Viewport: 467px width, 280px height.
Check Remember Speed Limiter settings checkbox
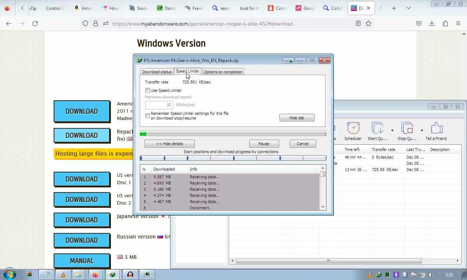click(x=148, y=116)
